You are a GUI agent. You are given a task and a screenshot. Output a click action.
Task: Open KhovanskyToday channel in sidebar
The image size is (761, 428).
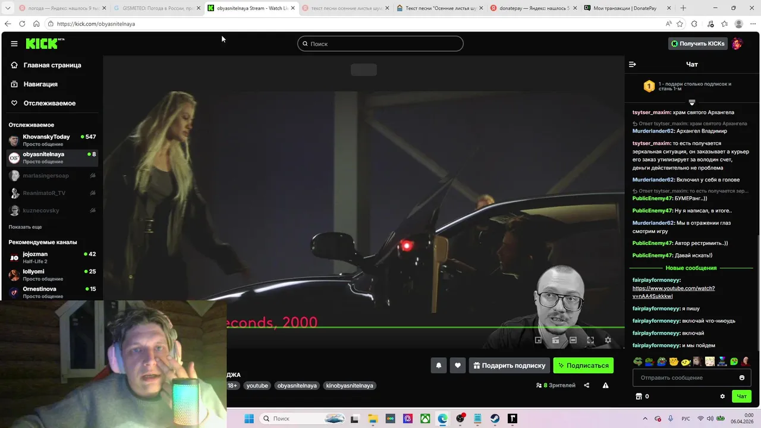point(52,140)
